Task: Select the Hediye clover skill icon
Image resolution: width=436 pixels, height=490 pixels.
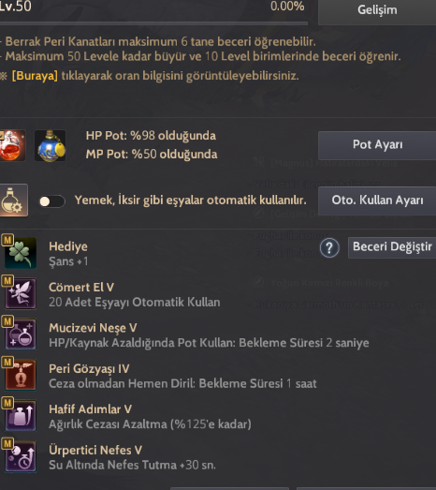Action: tap(21, 253)
